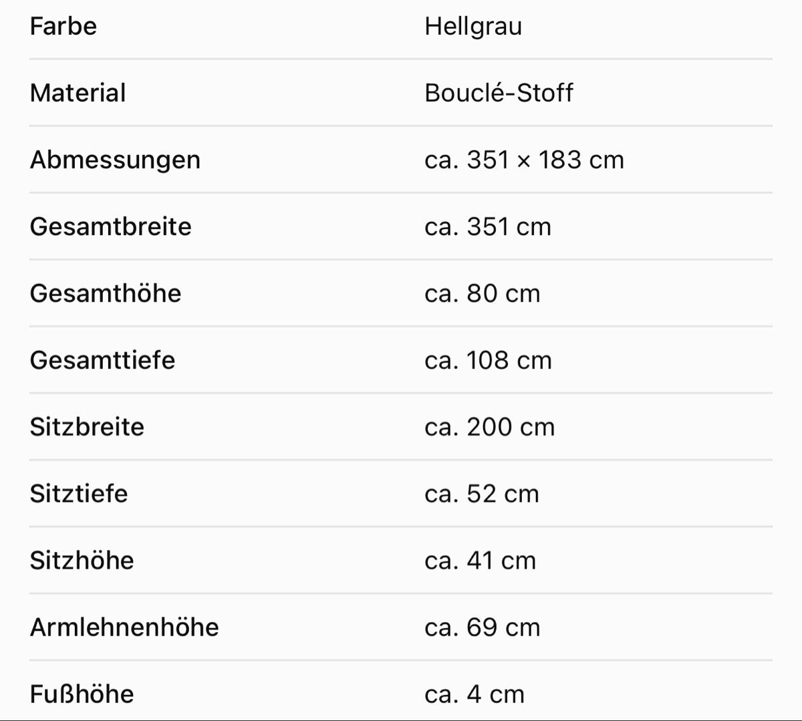Viewport: 802px width, 721px height.
Task: Select the ca. 80 cm value
Action: coord(483,293)
